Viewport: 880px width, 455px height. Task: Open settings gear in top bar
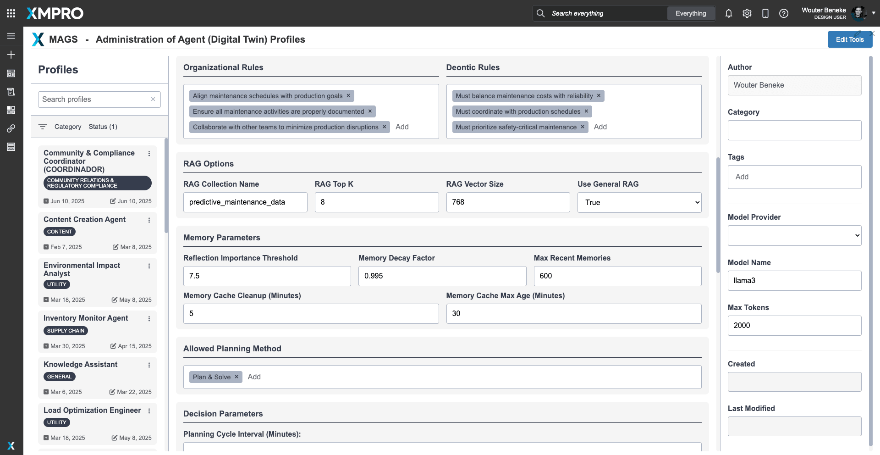tap(747, 13)
